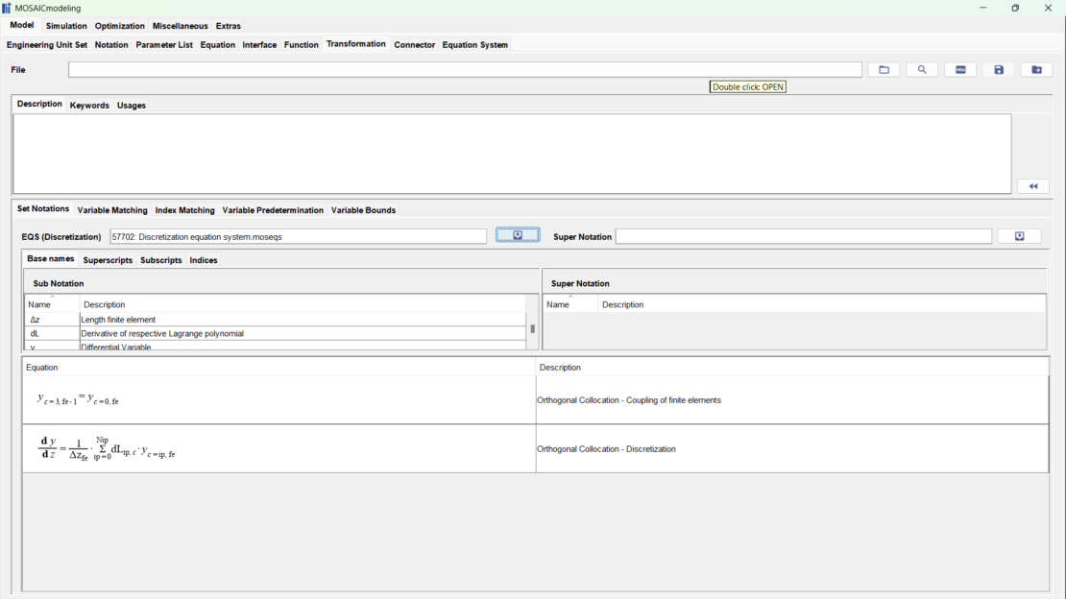Sort Super Notation by Name column header

click(x=569, y=304)
